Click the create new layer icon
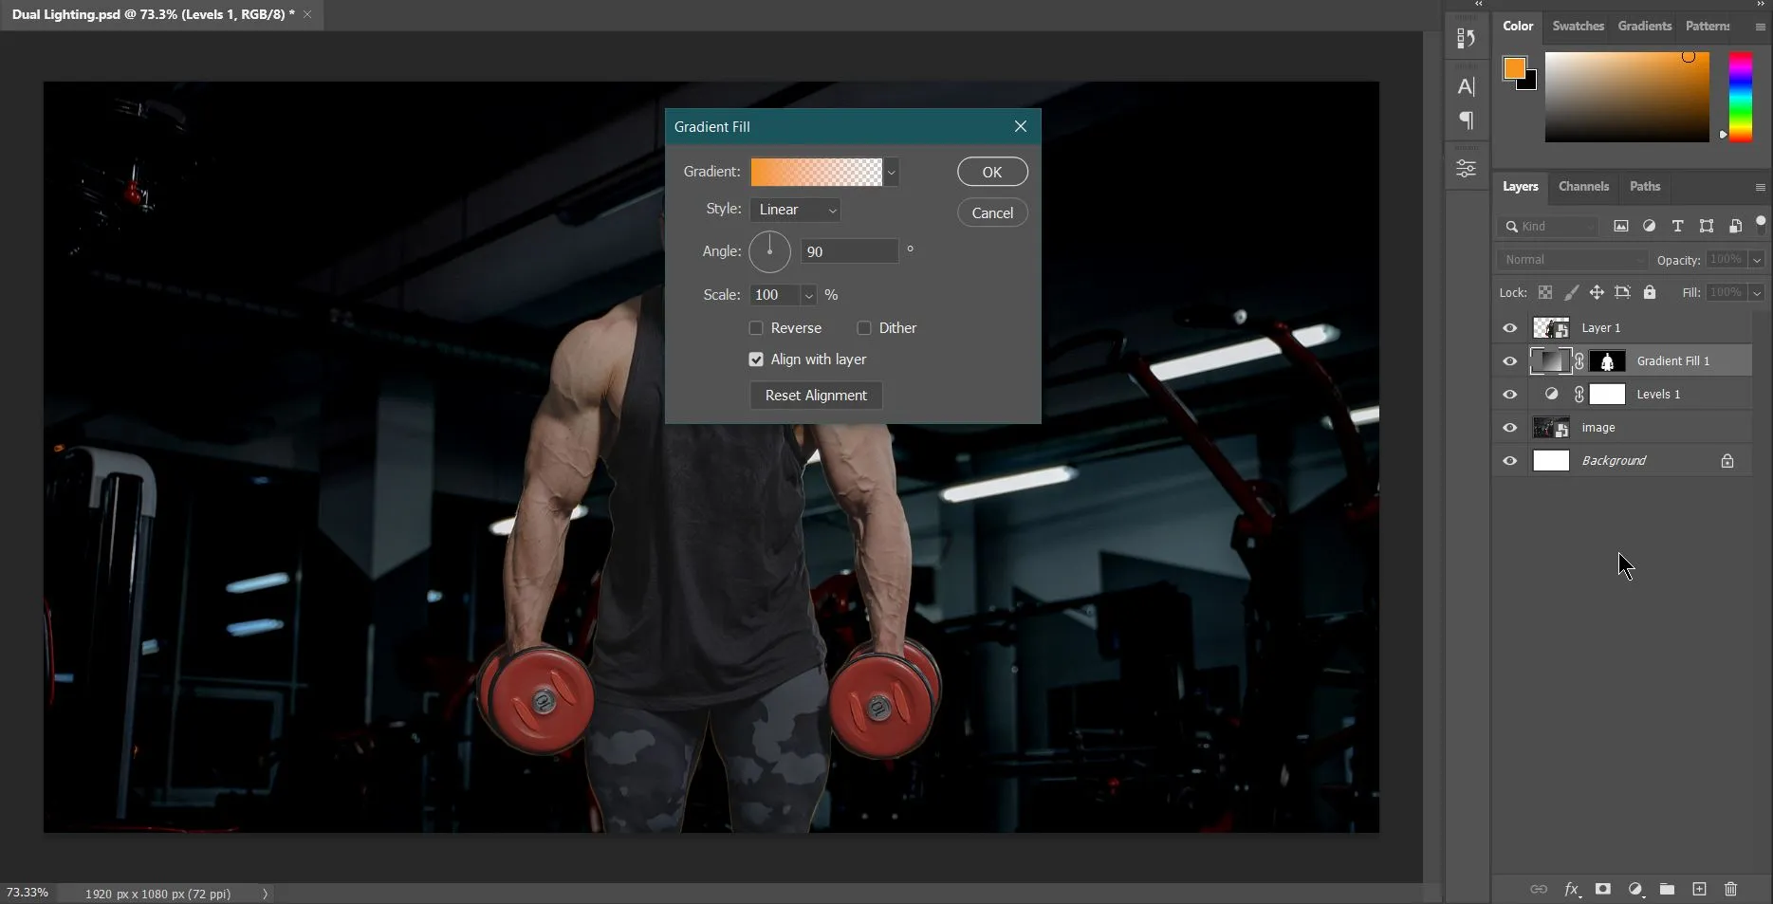Viewport: 1773px width, 904px height. 1699,889
